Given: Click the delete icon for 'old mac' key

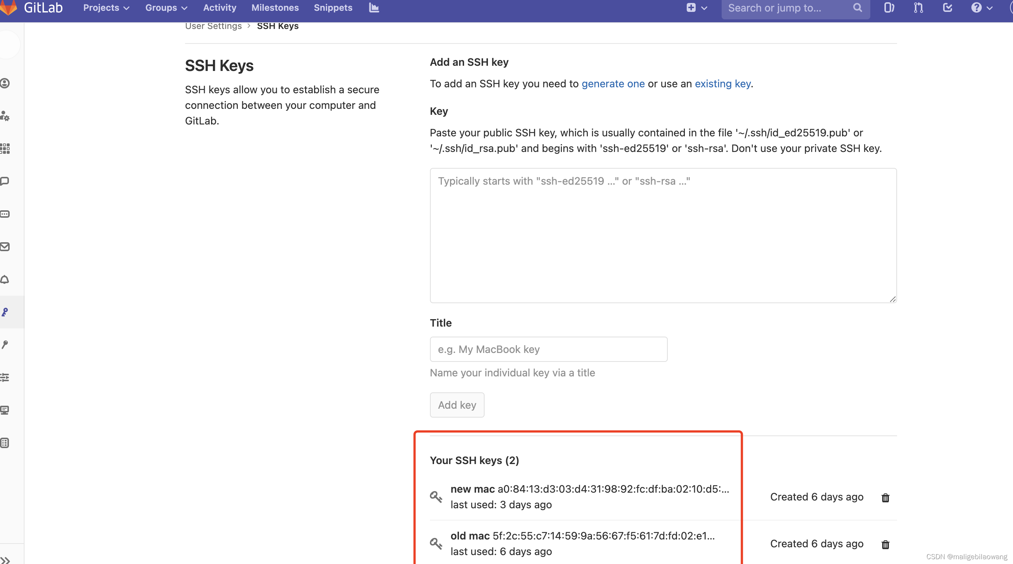Looking at the screenshot, I should click(x=885, y=544).
